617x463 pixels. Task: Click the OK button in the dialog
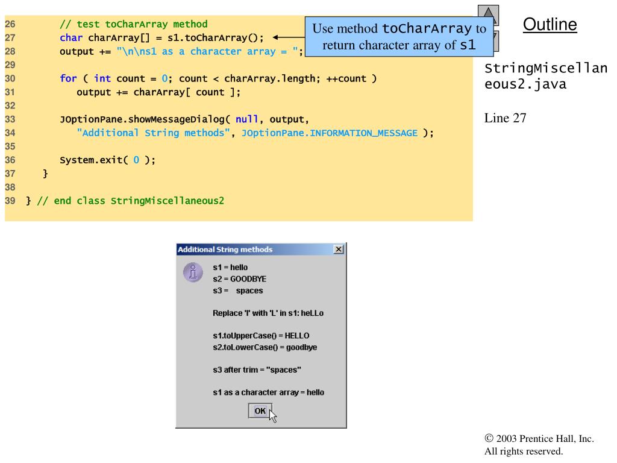coord(260,411)
